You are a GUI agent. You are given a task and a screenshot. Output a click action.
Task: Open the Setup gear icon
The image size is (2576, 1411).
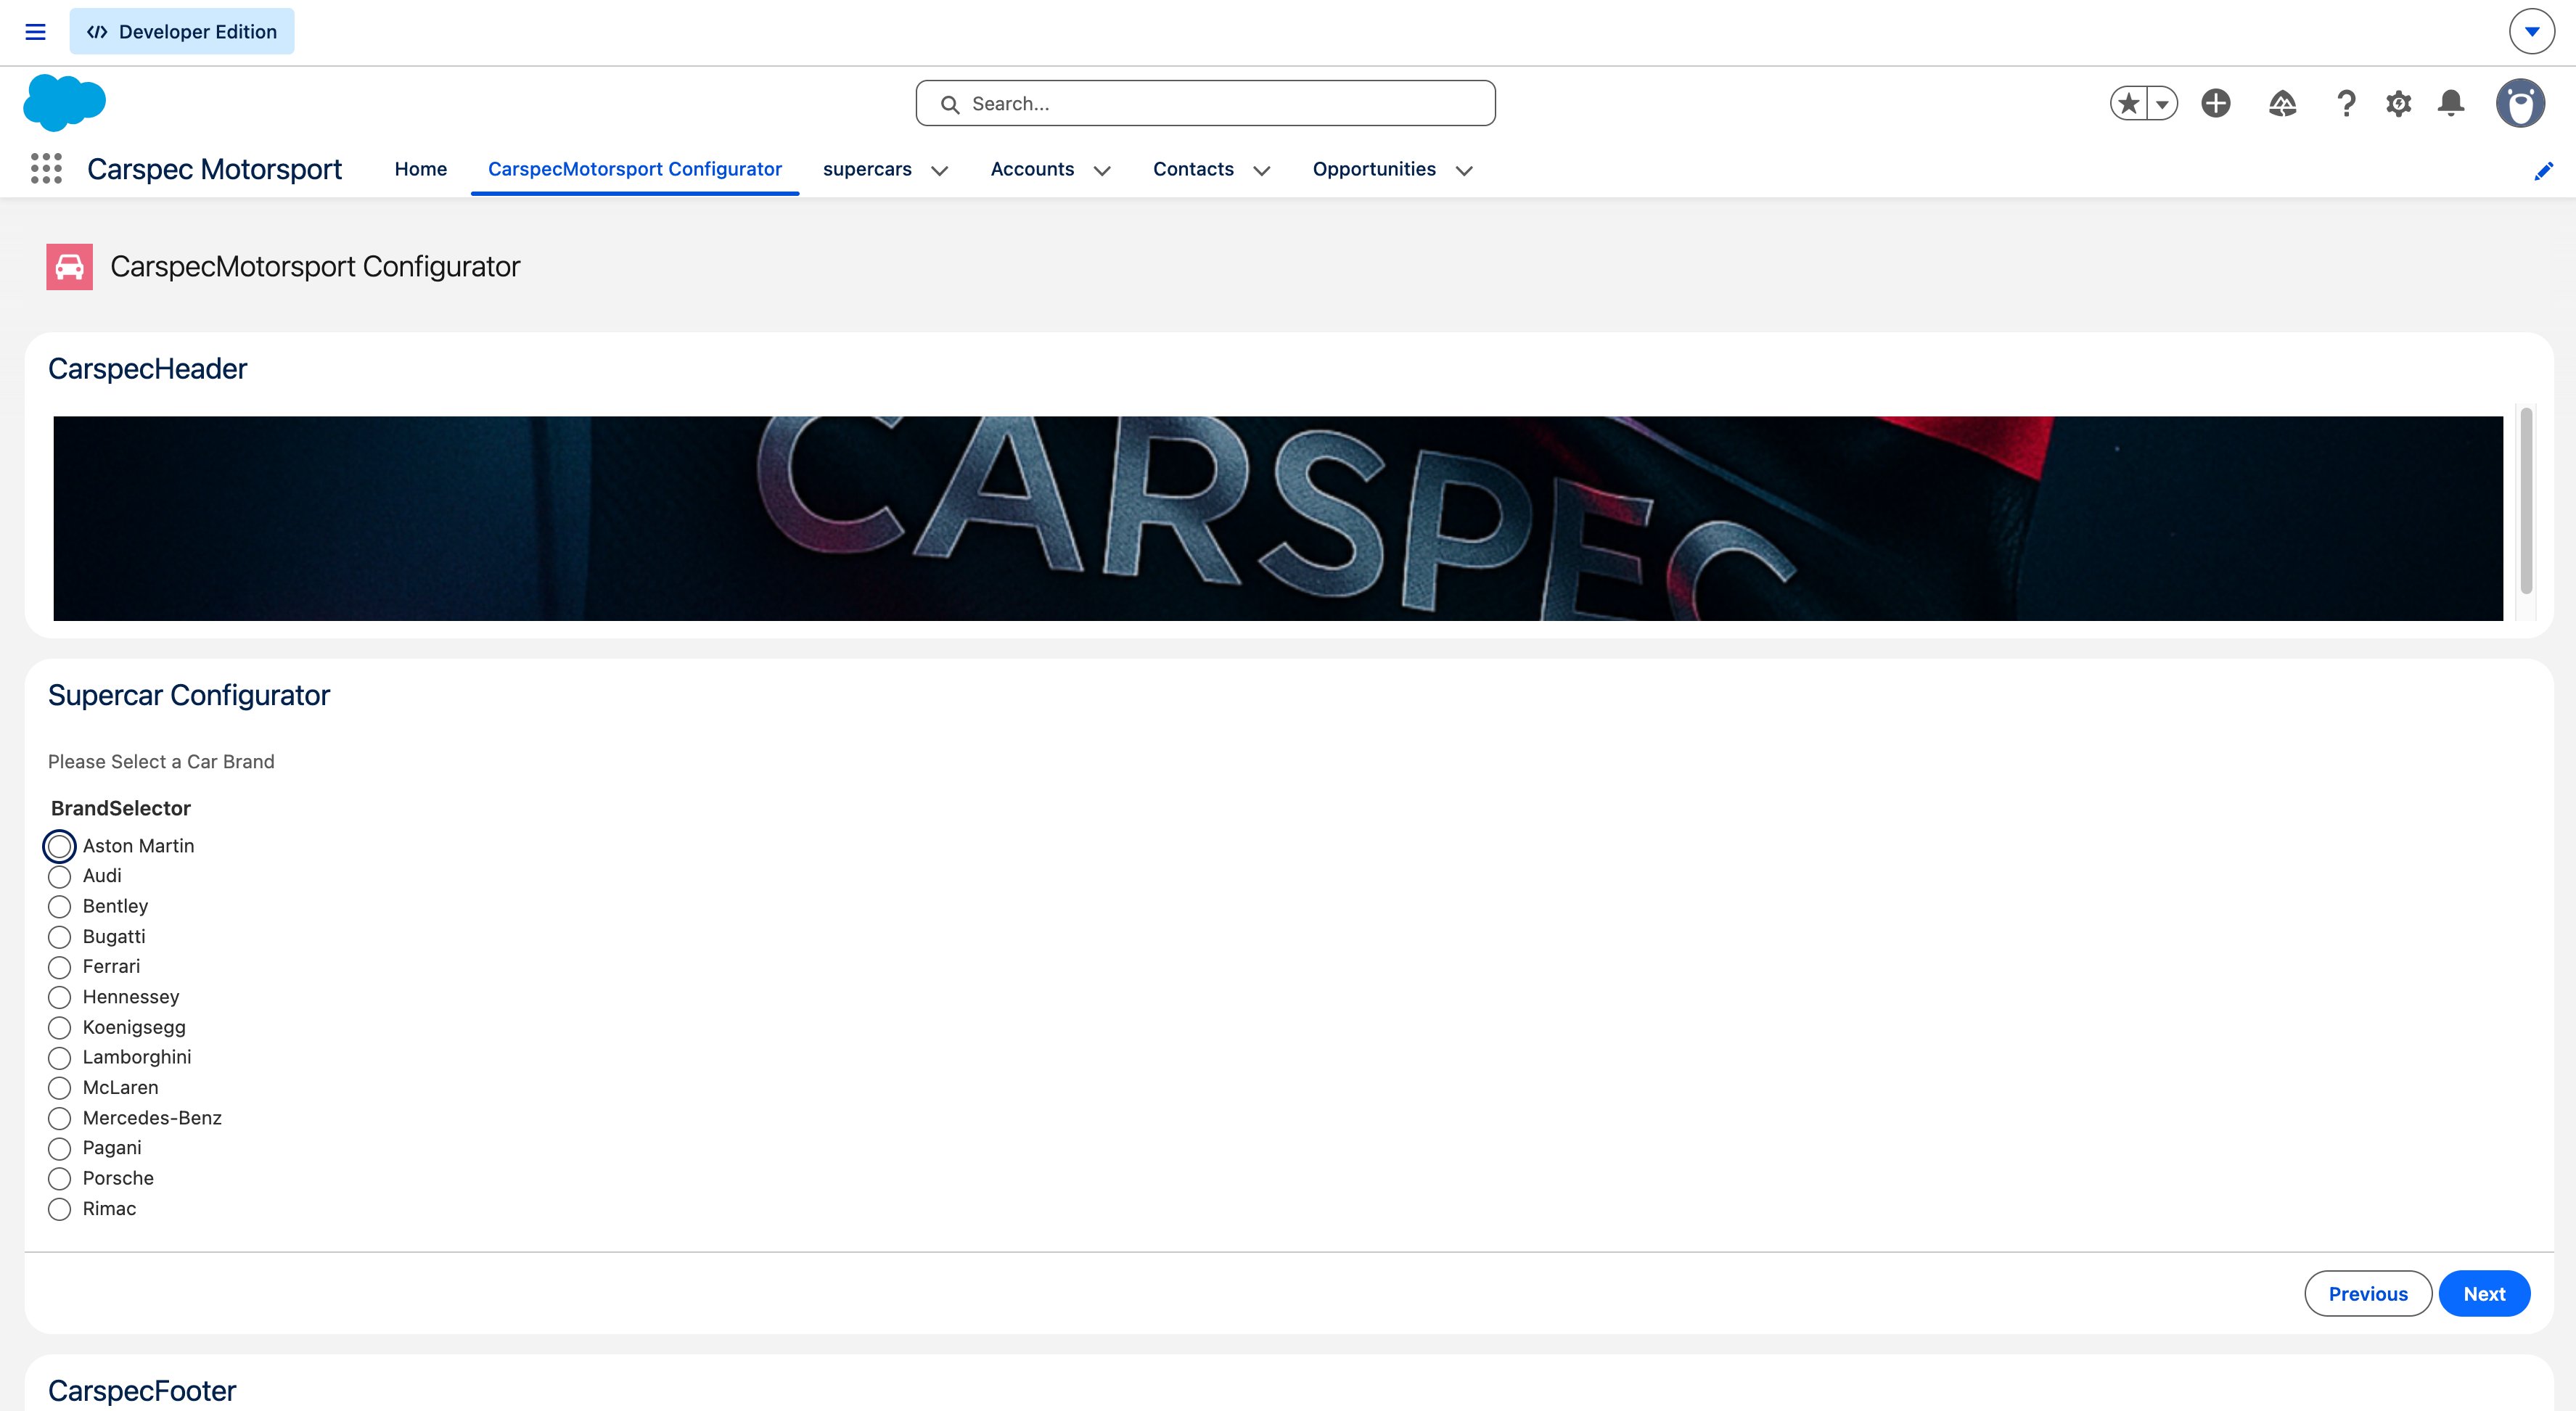coord(2398,103)
